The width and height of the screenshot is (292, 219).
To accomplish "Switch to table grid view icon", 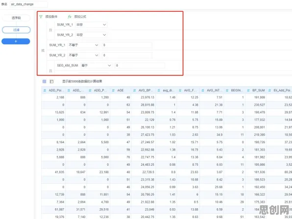I will pos(44,81).
